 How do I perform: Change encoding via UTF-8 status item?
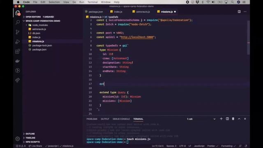pyautogui.click(x=182, y=146)
